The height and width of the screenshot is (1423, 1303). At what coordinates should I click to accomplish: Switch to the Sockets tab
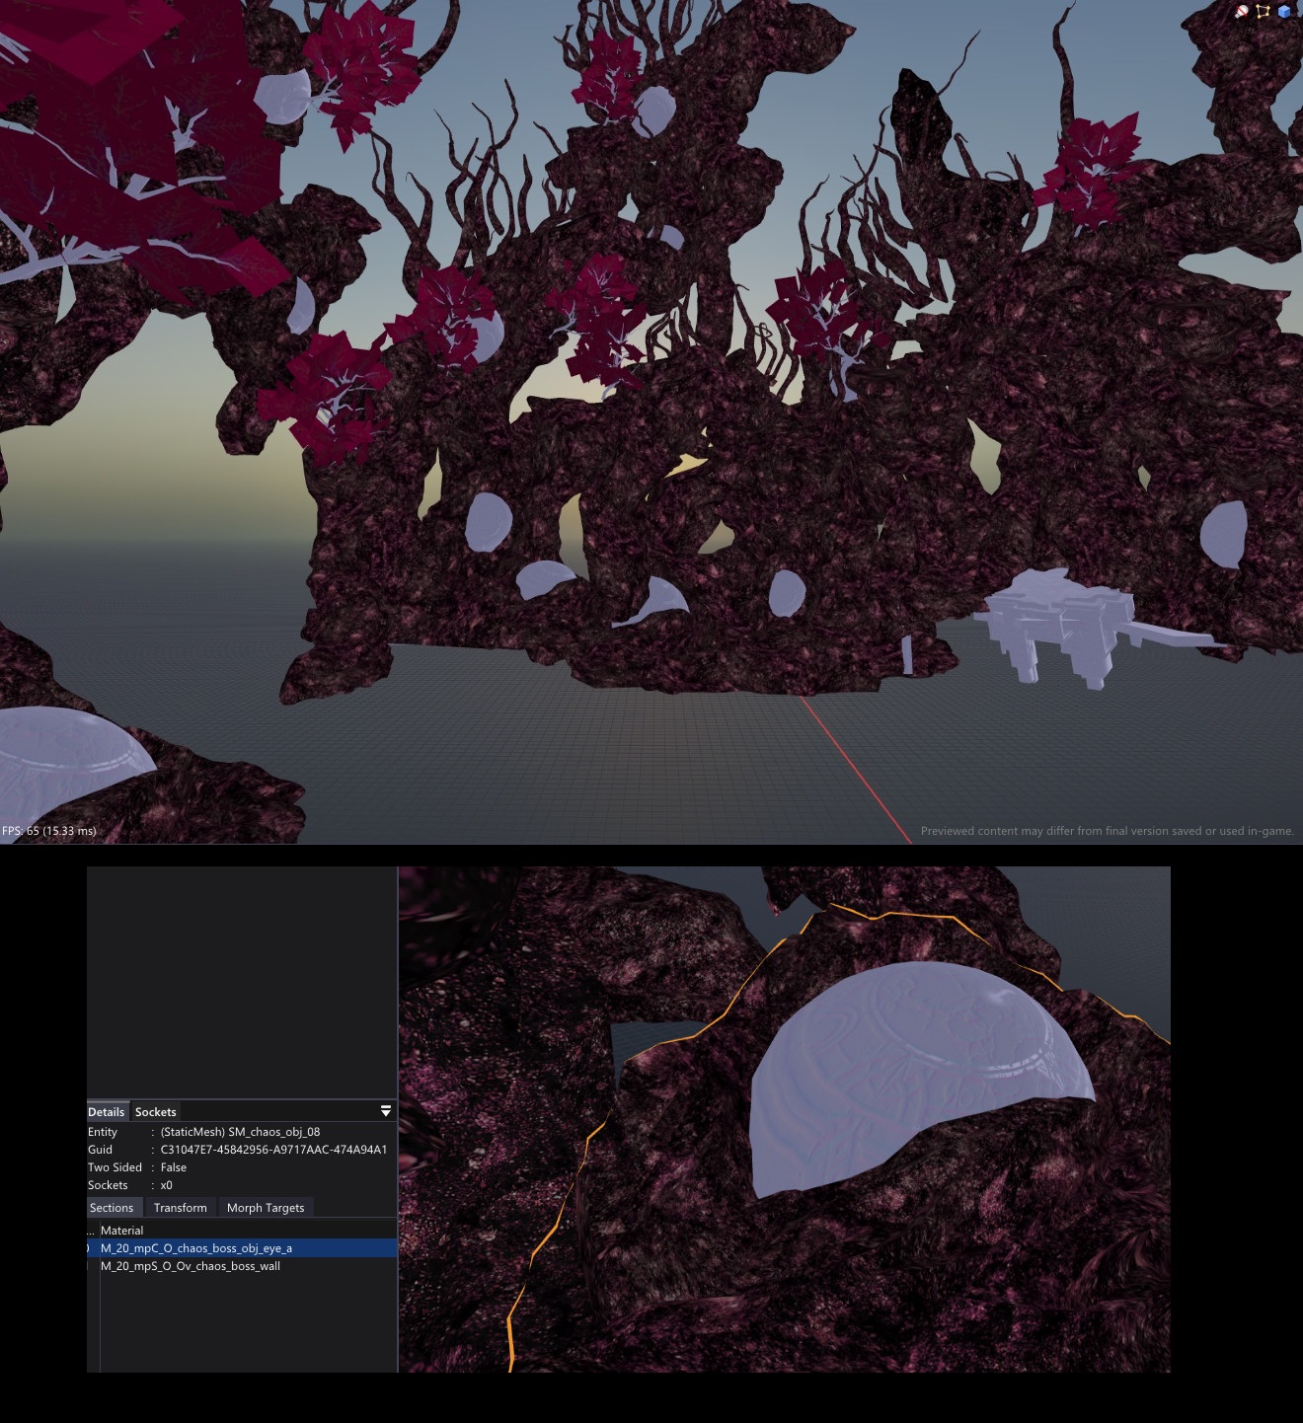pos(155,1112)
